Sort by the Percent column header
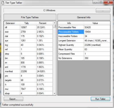The width and height of the screenshot is (114, 108). (44, 23)
